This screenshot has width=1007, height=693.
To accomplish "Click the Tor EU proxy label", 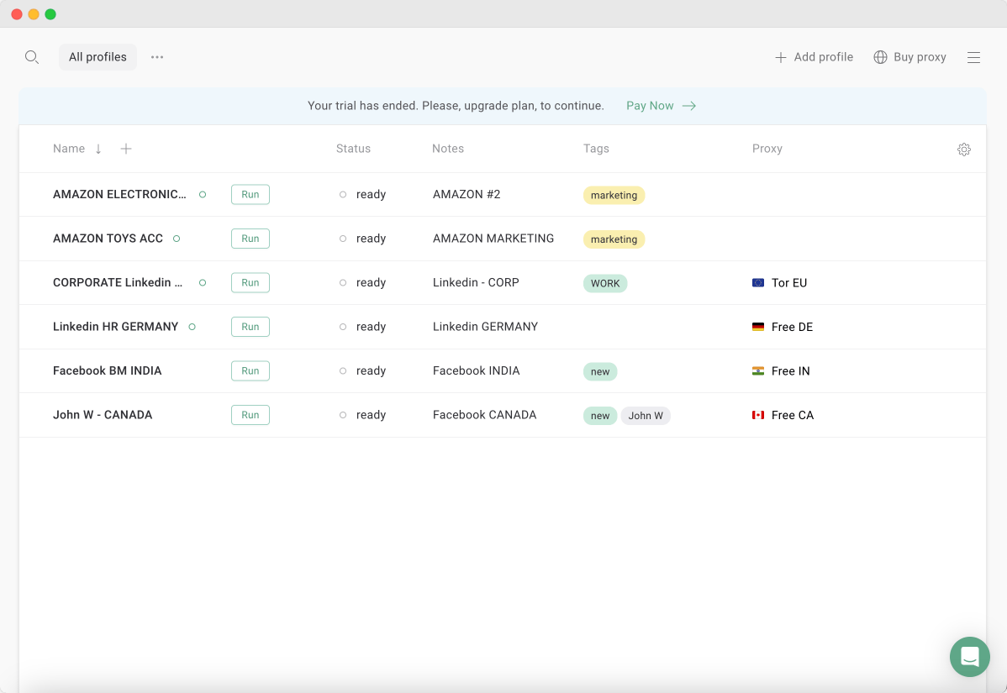I will pos(789,283).
